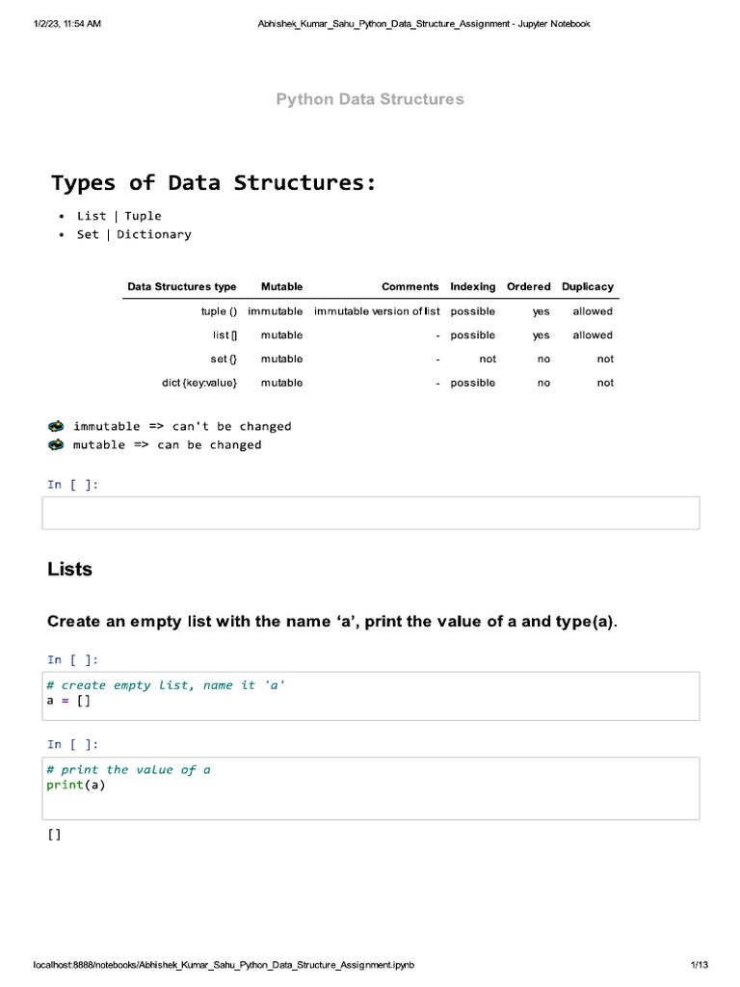Click the Data Structures type column header

coord(182,286)
